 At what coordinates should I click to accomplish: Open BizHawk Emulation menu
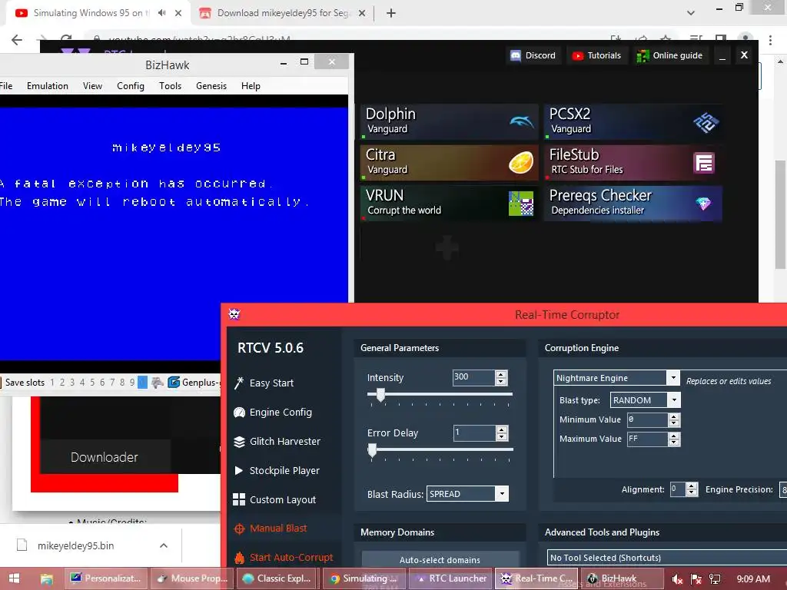click(x=48, y=86)
